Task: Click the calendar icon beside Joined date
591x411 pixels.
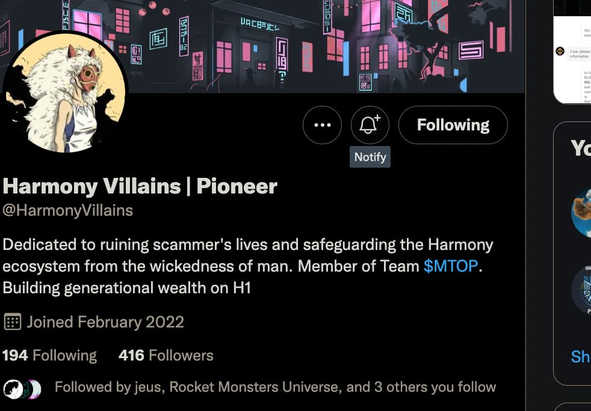Action: pos(12,321)
